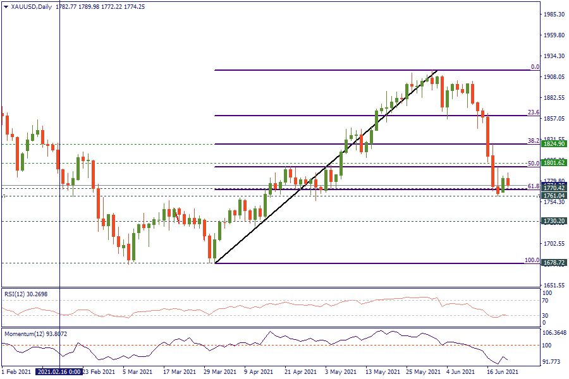The height and width of the screenshot is (379, 569).
Task: Open the chart dropdown arrow beside XAUUSD
Action: pyautogui.click(x=6, y=7)
